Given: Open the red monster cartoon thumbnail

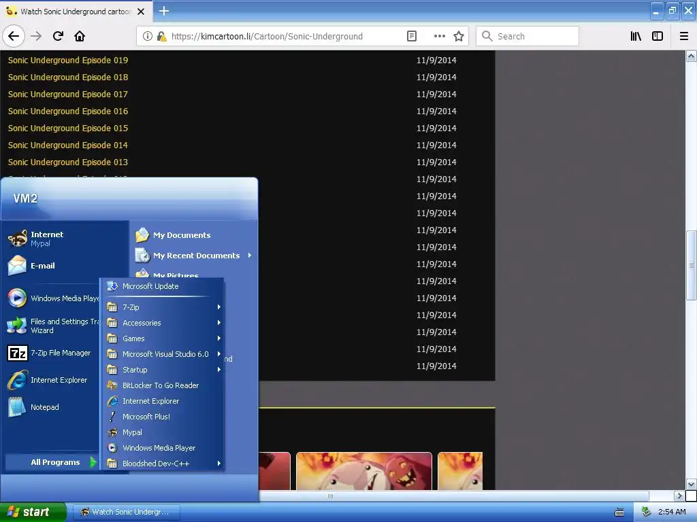Looking at the screenshot, I should click(x=364, y=471).
